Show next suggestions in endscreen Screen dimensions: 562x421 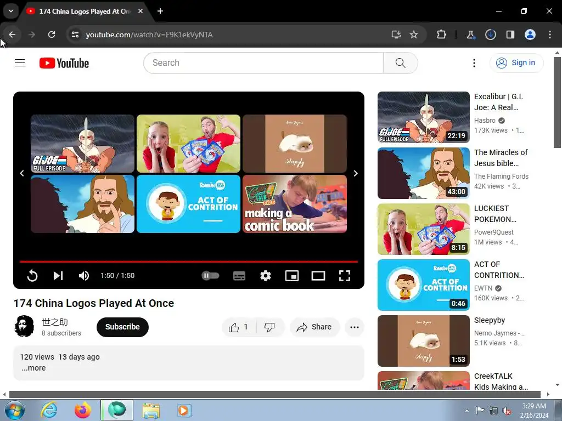[356, 173]
